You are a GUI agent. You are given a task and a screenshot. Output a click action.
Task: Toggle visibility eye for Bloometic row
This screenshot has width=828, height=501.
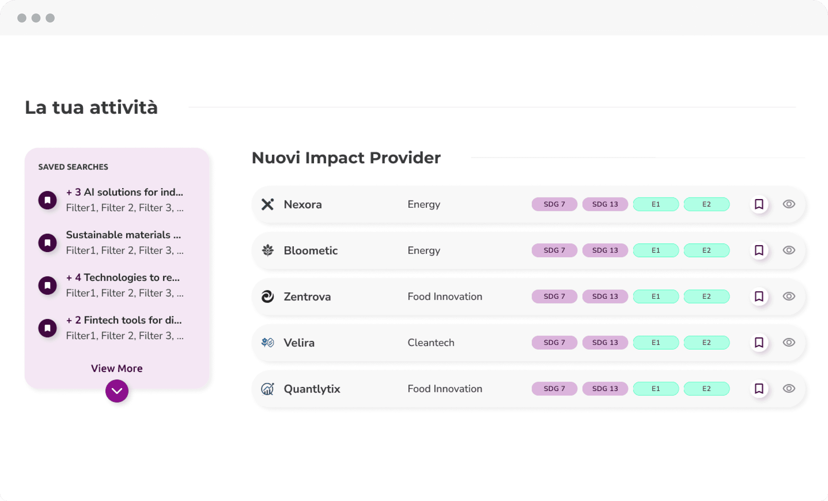pyautogui.click(x=788, y=250)
